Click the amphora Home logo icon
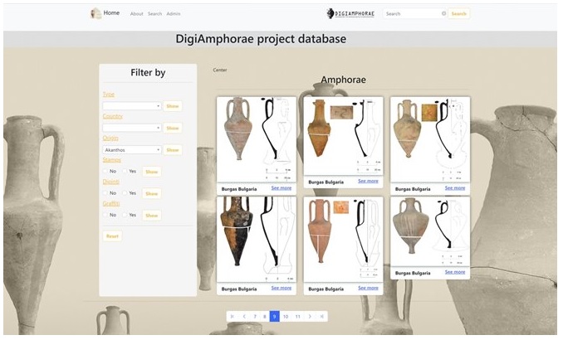563x340 pixels. tap(95, 13)
